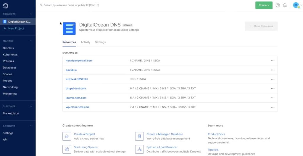Open more options for extplesk-1852.tld
Image resolution: width=303 pixels, height=156 pixels.
(x=273, y=79)
